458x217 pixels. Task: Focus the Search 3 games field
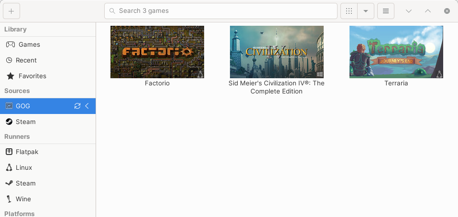point(221,11)
